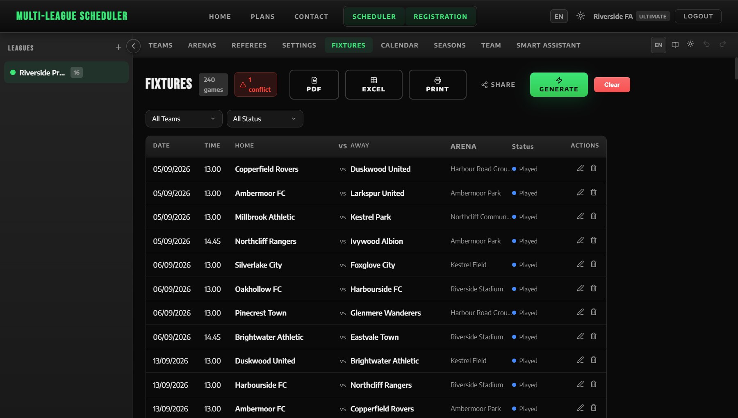Delete Pinecrest Town vs Glenmere Wanderers fixture
The width and height of the screenshot is (738, 418).
tap(593, 312)
